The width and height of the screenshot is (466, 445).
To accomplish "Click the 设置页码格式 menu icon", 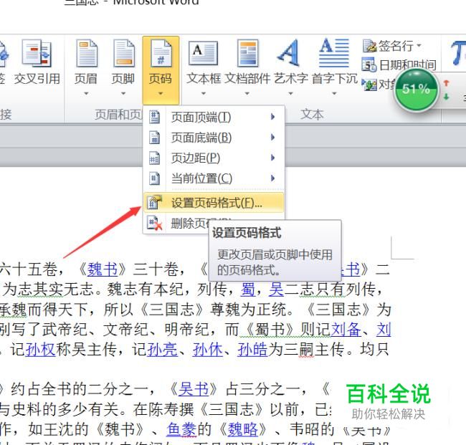I will tap(154, 202).
